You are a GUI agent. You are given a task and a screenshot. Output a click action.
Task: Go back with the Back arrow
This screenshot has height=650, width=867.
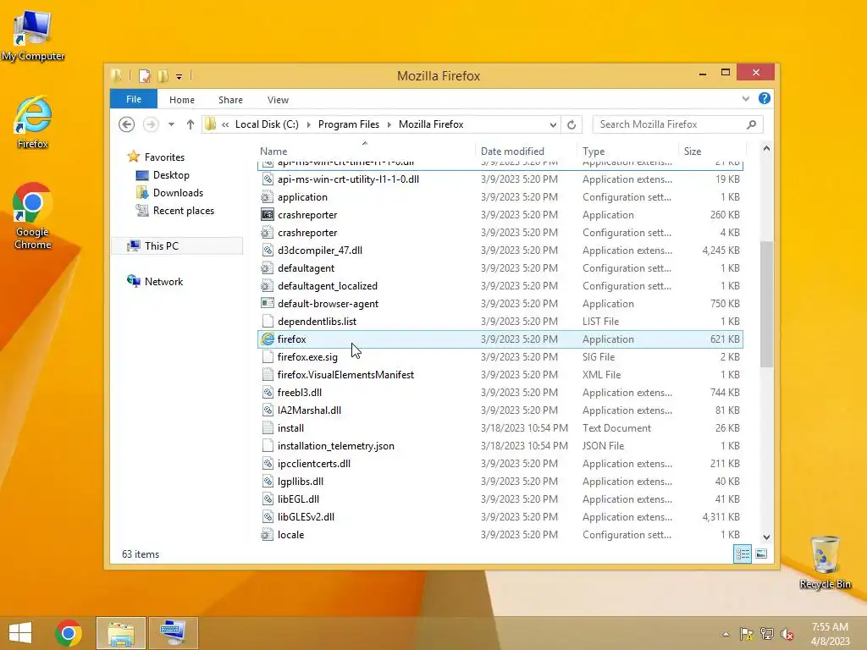tap(127, 124)
